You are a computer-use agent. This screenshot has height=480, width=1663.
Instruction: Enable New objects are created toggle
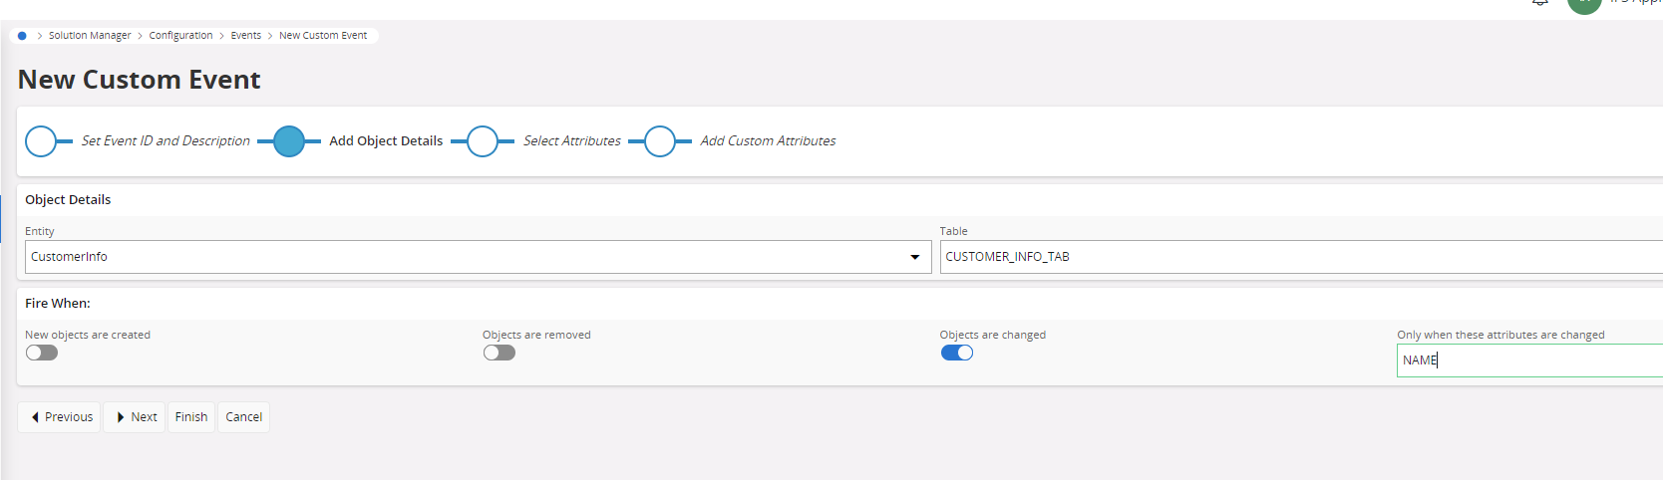[x=42, y=353]
